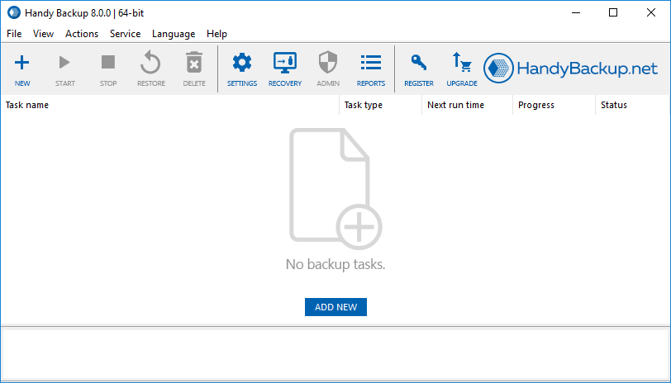The image size is (671, 383).
Task: Open the File menu
Action: click(14, 34)
